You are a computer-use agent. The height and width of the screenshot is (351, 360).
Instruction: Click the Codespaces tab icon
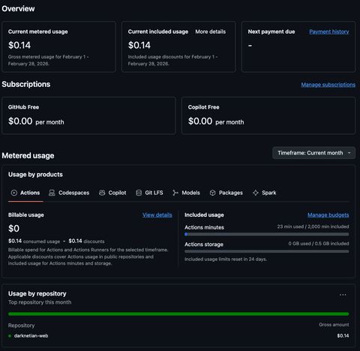(x=52, y=193)
